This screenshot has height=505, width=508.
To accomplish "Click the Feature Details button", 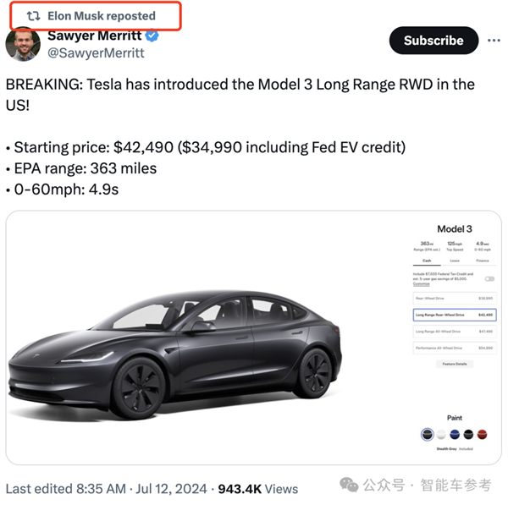I will pos(454,364).
